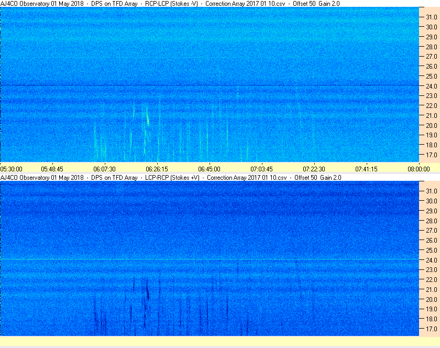Pick 29.0 on the Stokes +V frequency axis
This screenshot has height=348, width=440.
pyautogui.click(x=432, y=211)
